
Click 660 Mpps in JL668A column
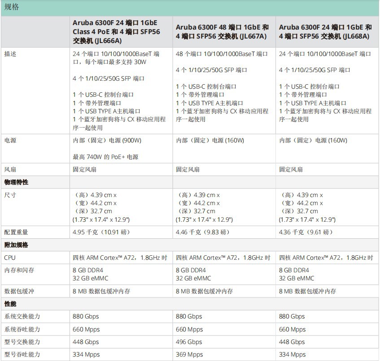click(292, 329)
